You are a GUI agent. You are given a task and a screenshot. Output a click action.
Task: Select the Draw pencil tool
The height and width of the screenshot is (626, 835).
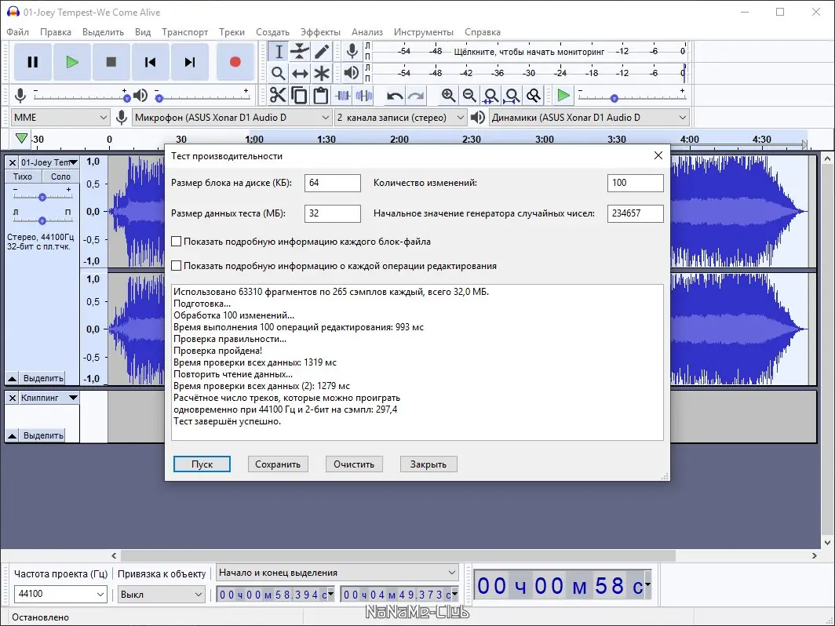coord(322,52)
